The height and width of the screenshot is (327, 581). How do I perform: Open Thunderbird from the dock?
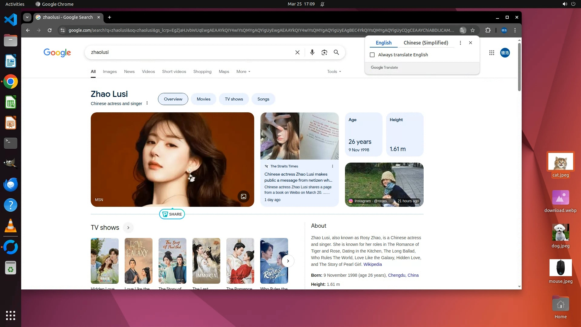click(11, 184)
